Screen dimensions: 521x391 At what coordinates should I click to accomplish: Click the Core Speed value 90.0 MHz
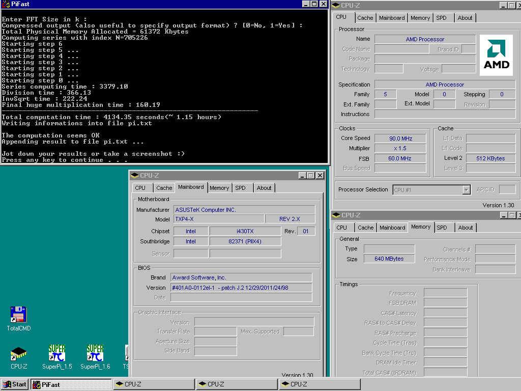400,138
